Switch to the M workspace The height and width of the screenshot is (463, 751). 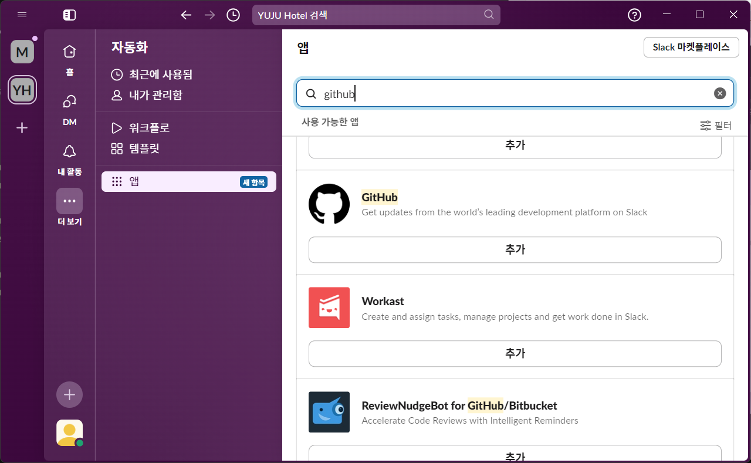tap(22, 52)
